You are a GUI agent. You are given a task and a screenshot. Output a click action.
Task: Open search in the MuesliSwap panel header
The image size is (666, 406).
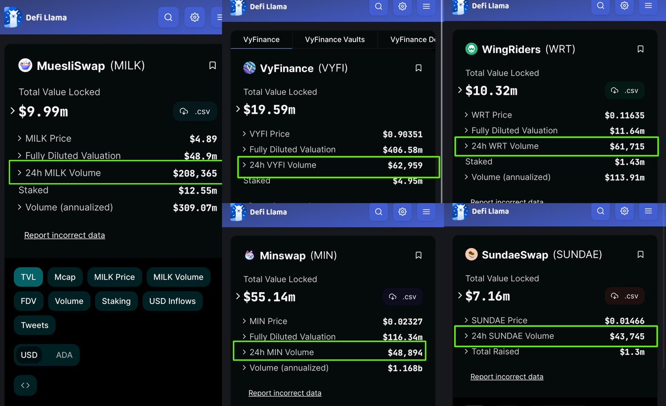[168, 17]
